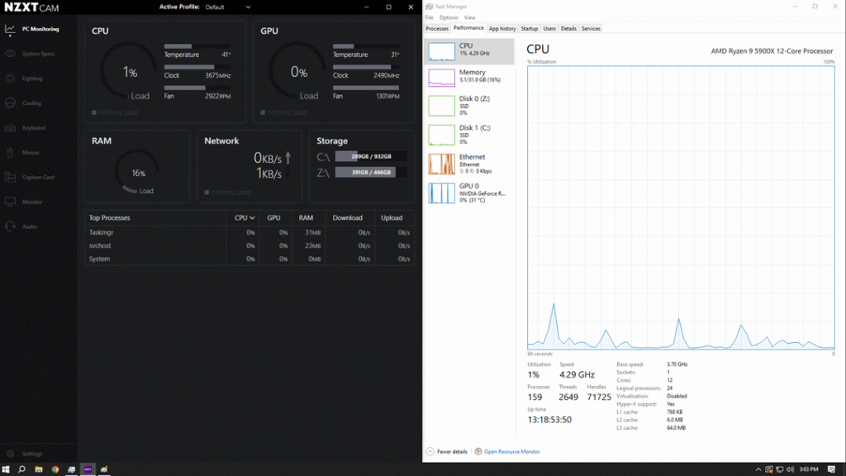846x476 pixels.
Task: Switch to the Details tab
Action: [568, 29]
